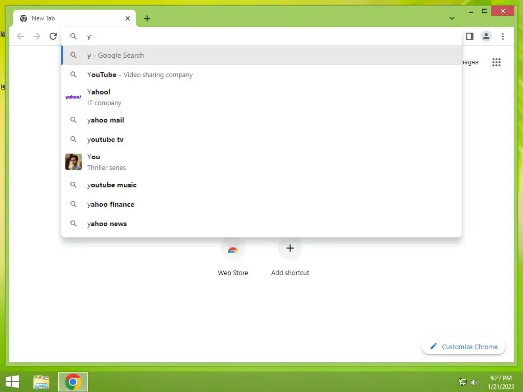Open the volume speaker tray icon
The image size is (523, 392).
(x=475, y=382)
